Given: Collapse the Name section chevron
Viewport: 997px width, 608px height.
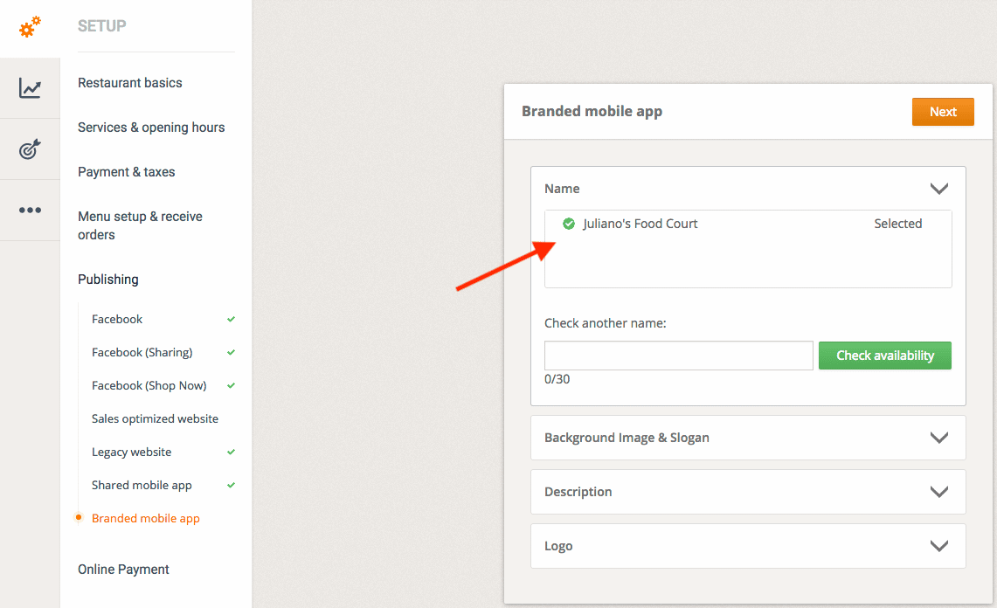Looking at the screenshot, I should click(939, 189).
